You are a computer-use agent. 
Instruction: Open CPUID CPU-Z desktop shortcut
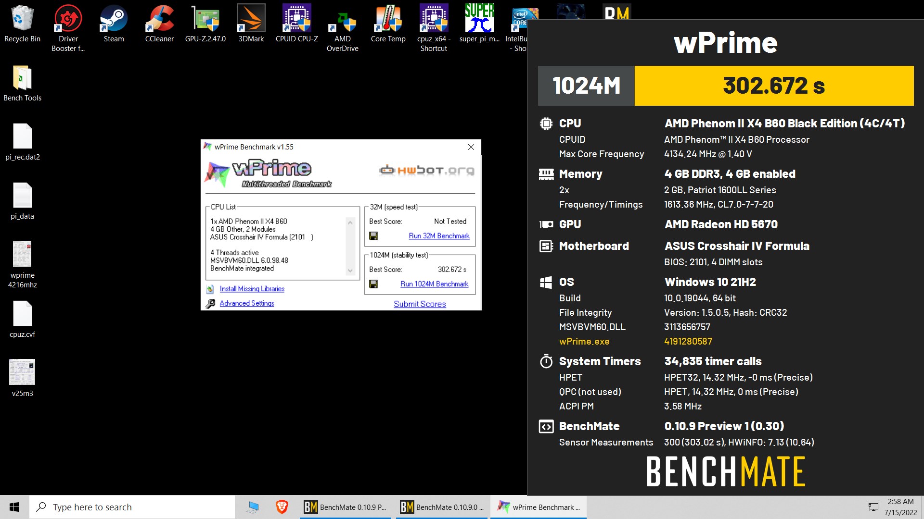click(296, 24)
